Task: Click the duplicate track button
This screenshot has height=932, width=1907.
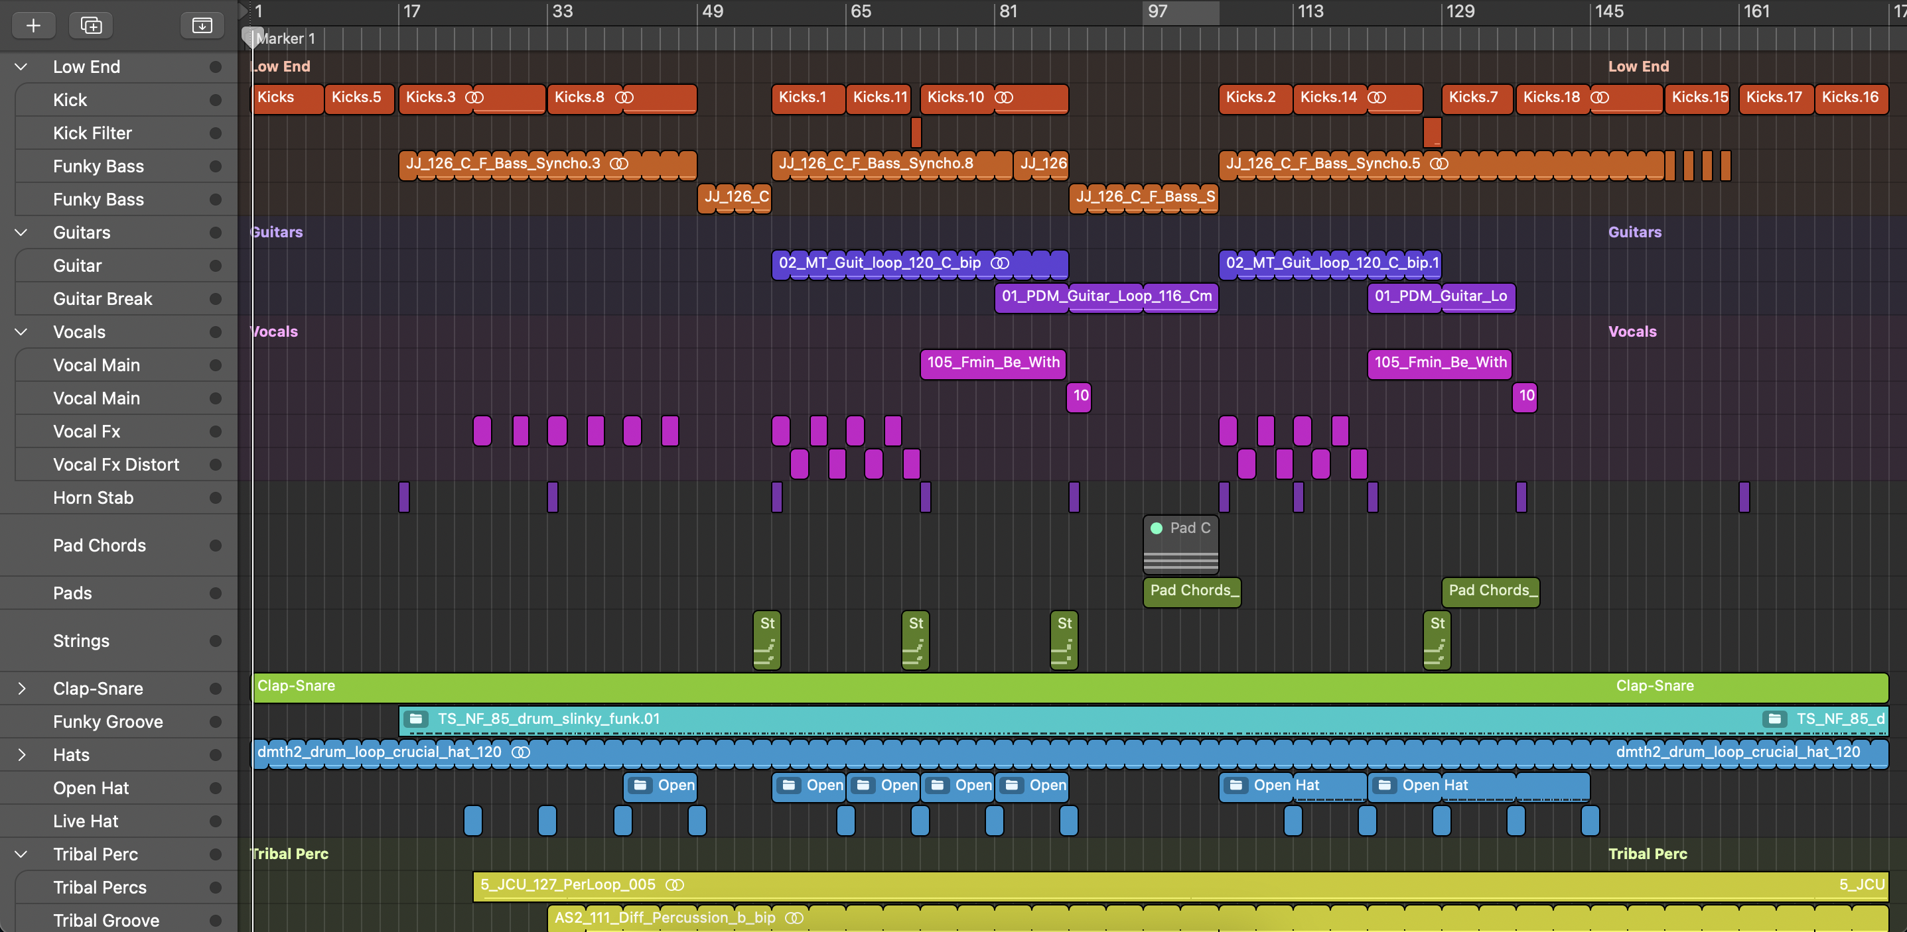Action: tap(90, 25)
